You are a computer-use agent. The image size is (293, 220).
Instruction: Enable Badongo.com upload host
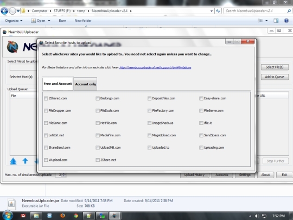pyautogui.click(x=98, y=98)
